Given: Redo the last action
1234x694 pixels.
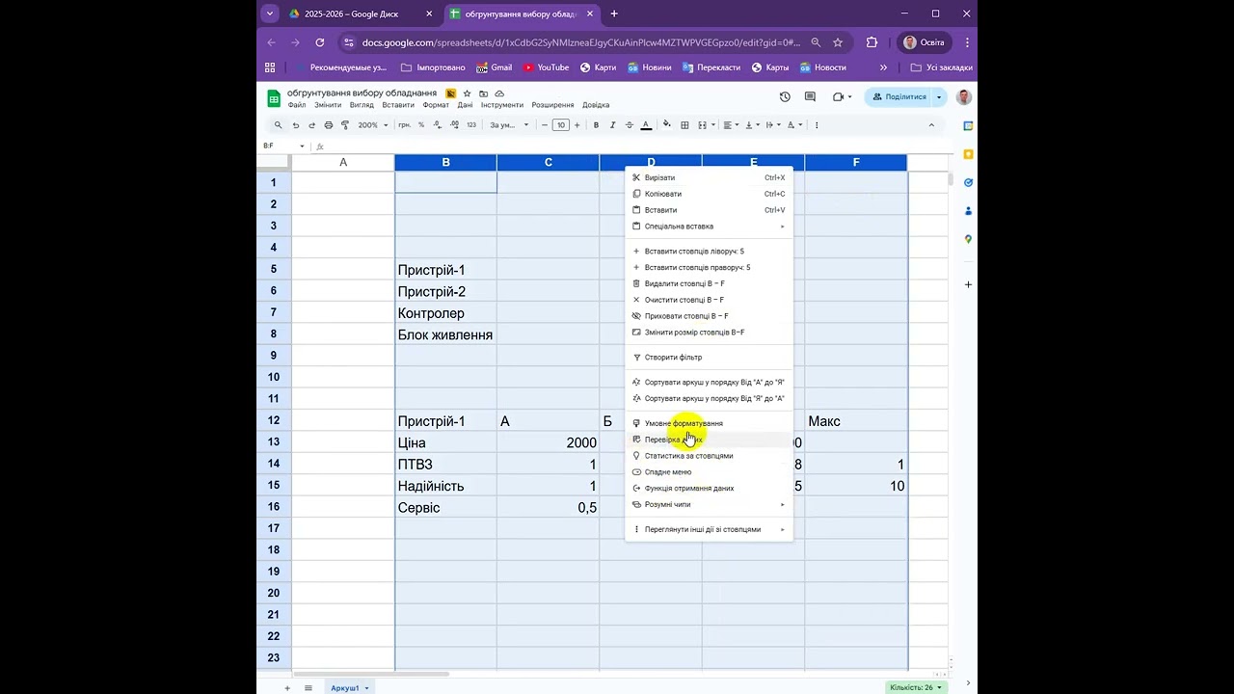Looking at the screenshot, I should [x=312, y=125].
